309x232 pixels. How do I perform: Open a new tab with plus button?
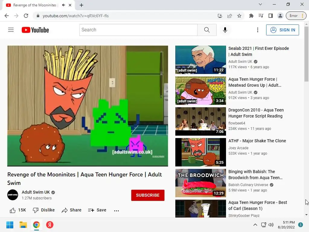[x=81, y=5]
